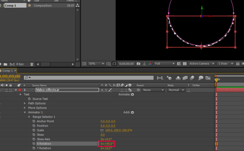The image size is (244, 151).
Task: Switch to the Comp 1 timeline tab
Action: click(x=7, y=71)
